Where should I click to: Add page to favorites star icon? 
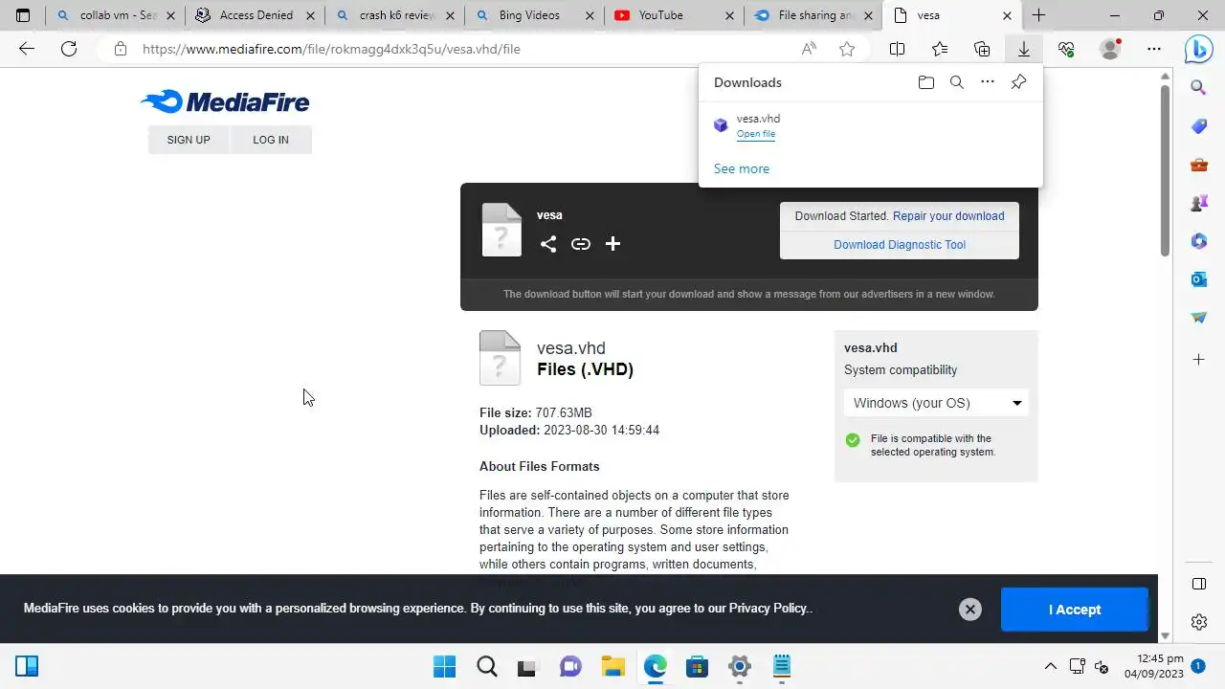pos(847,49)
